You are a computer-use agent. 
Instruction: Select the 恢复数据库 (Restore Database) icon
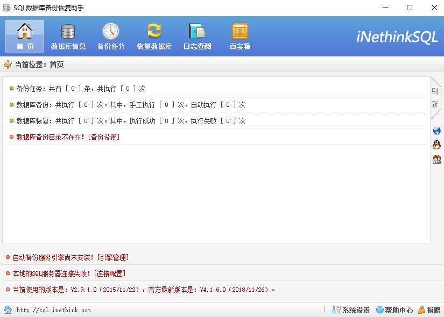point(154,35)
